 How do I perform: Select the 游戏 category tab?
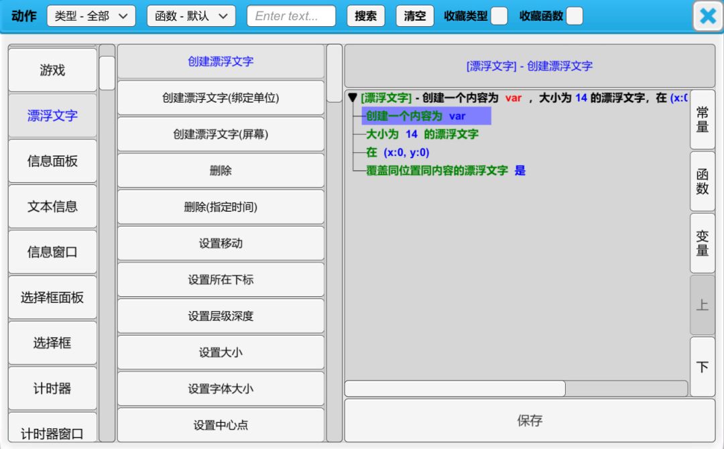pos(52,70)
